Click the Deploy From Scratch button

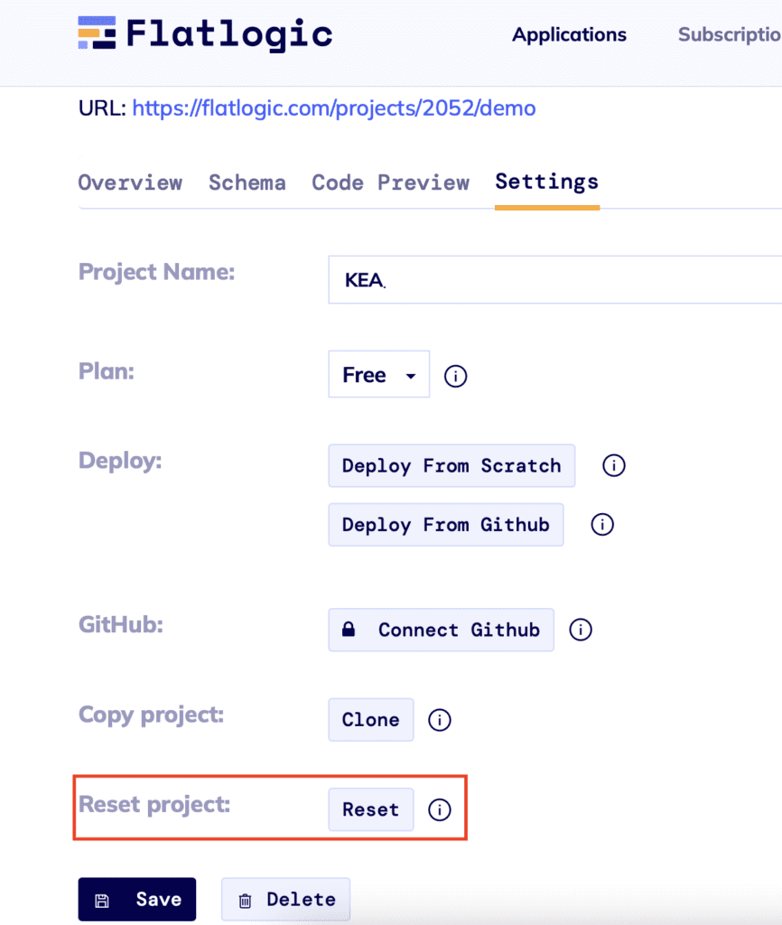point(452,465)
